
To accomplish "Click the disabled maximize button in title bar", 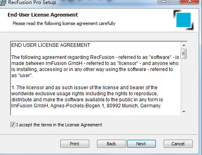I will tap(175, 2).
